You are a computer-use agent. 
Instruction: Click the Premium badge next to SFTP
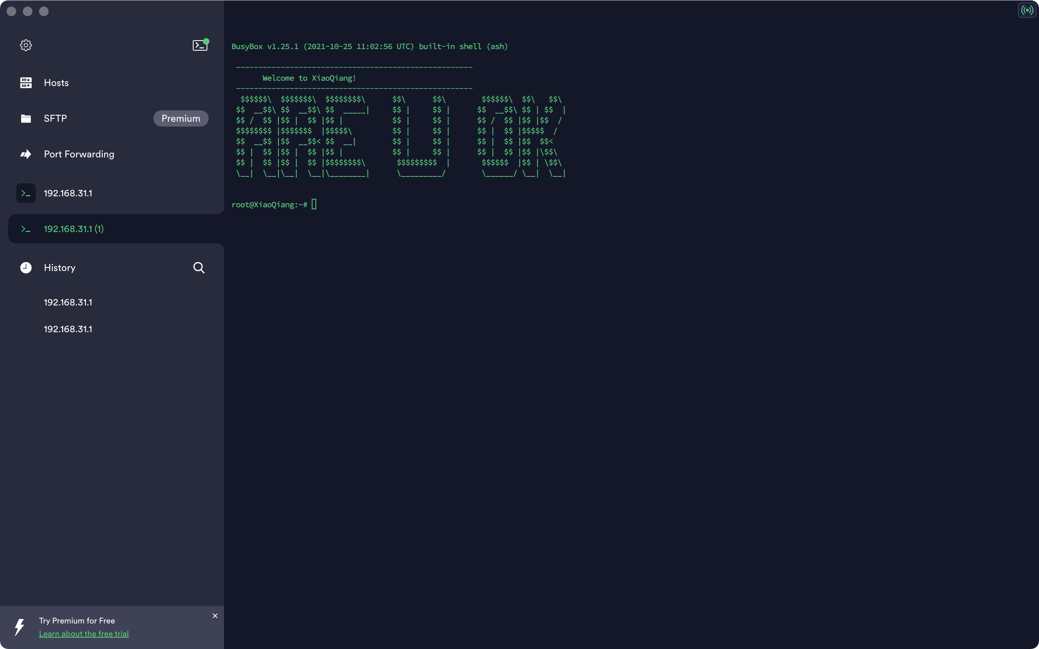(x=181, y=118)
